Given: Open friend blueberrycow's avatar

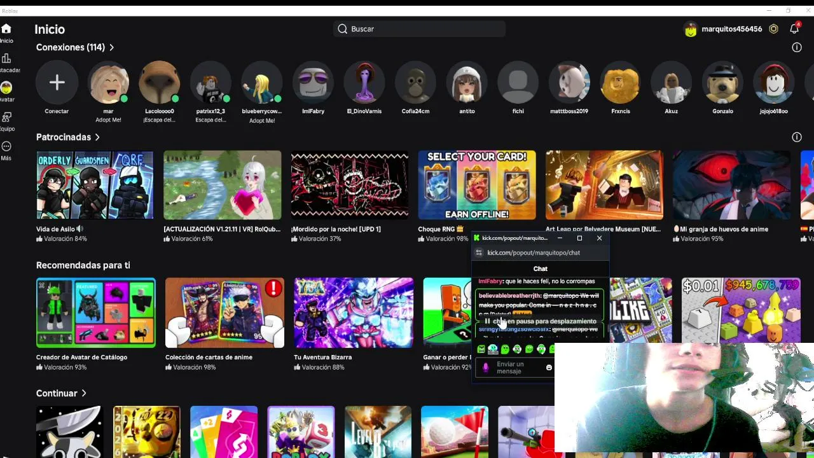Looking at the screenshot, I should (x=261, y=82).
